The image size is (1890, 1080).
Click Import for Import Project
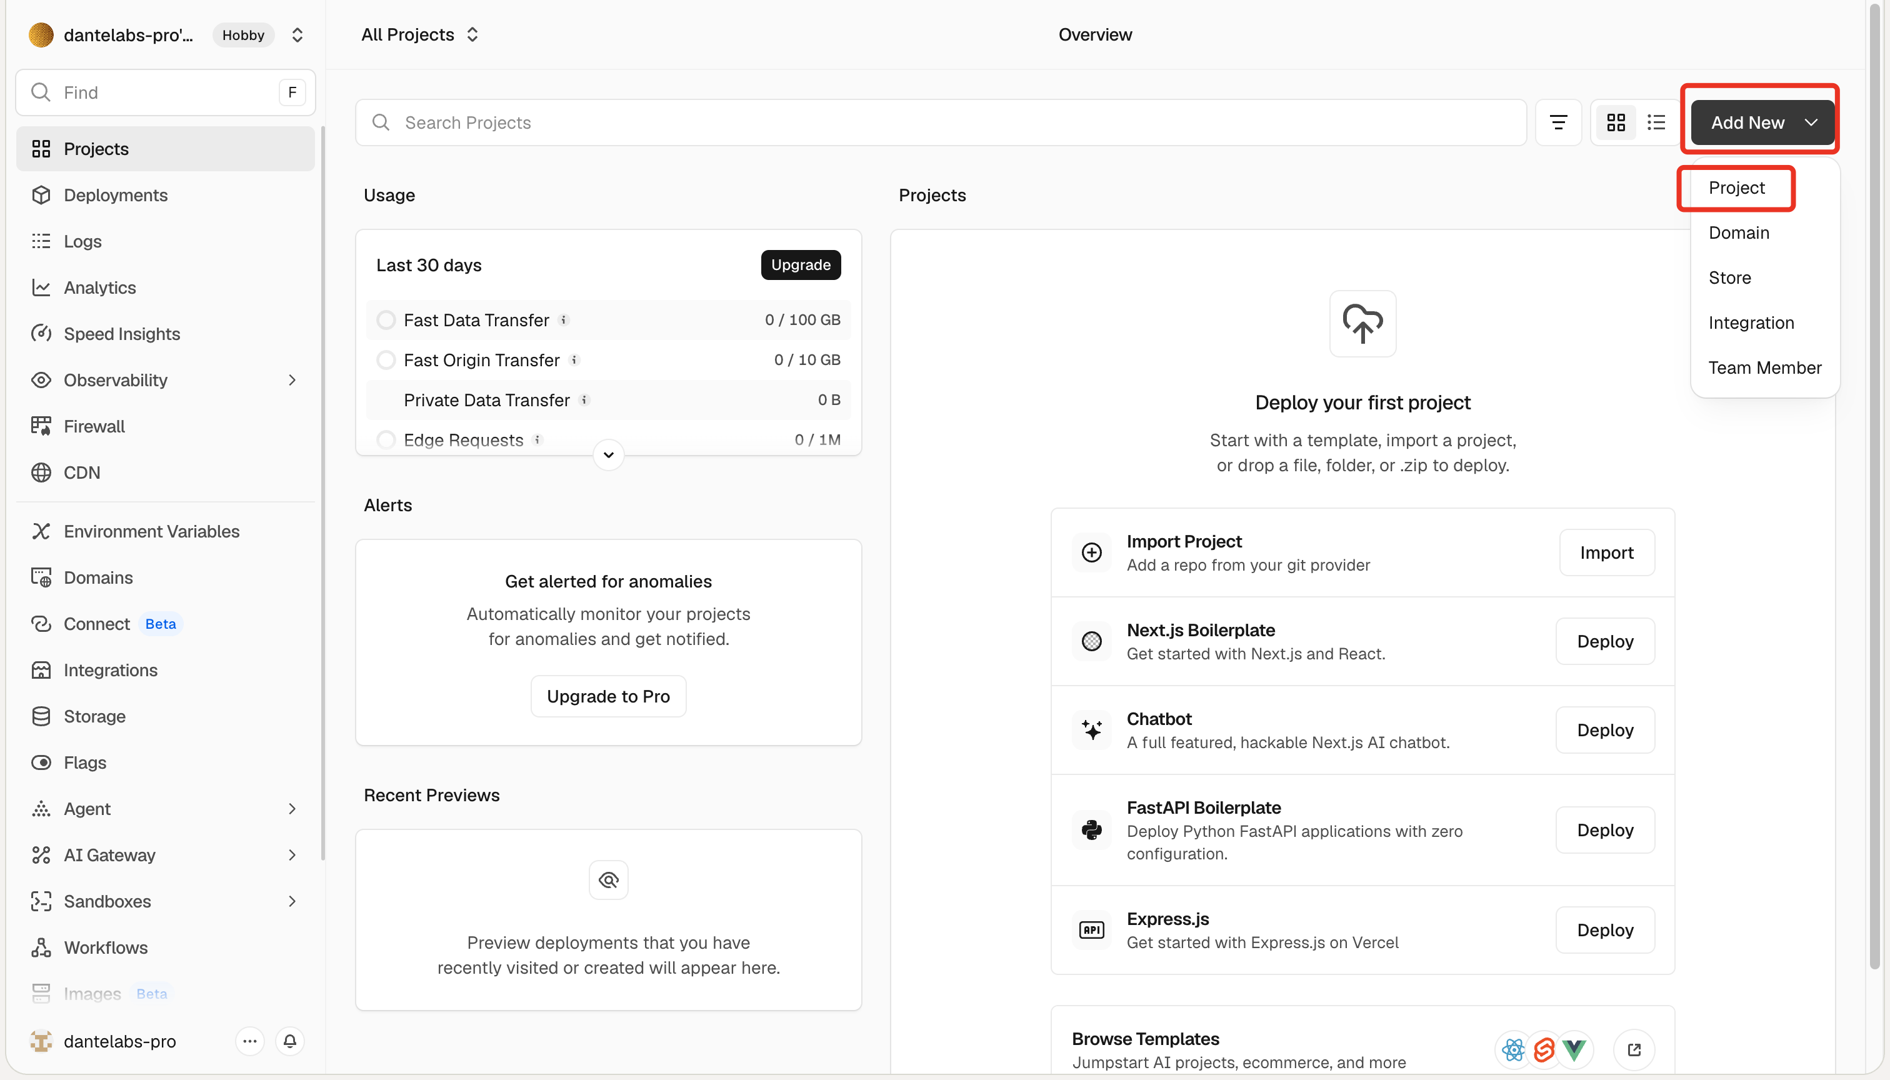click(x=1607, y=552)
